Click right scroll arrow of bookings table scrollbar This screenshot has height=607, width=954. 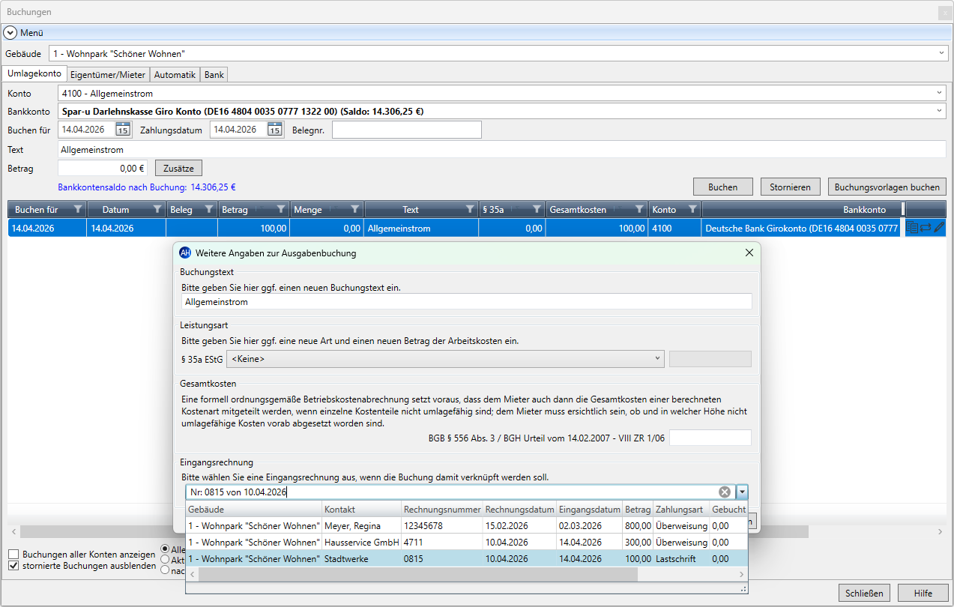[941, 531]
